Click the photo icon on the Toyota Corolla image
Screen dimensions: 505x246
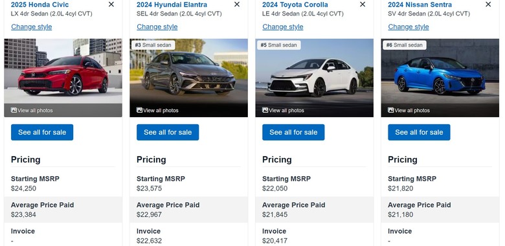(265, 110)
